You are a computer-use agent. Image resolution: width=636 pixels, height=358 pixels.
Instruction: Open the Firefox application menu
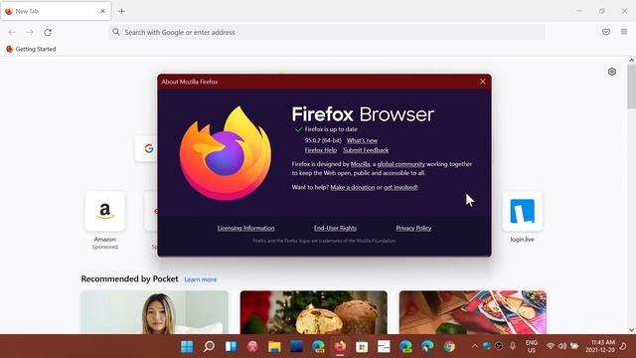[624, 32]
